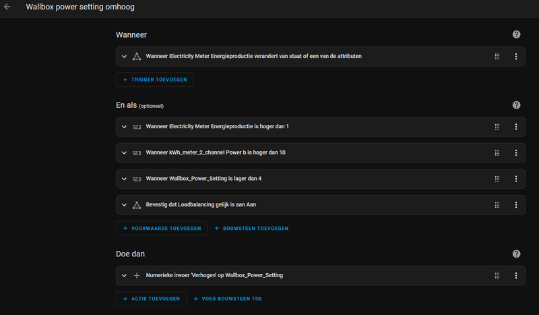539x315 pixels.
Task: Click Trigger toevoegen button
Action: [155, 80]
